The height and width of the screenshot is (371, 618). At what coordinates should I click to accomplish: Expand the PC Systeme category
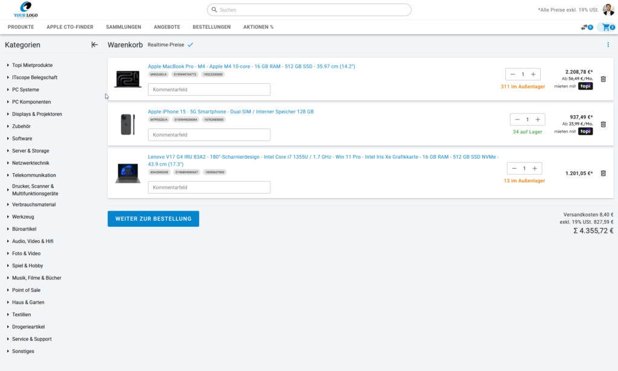pos(8,90)
